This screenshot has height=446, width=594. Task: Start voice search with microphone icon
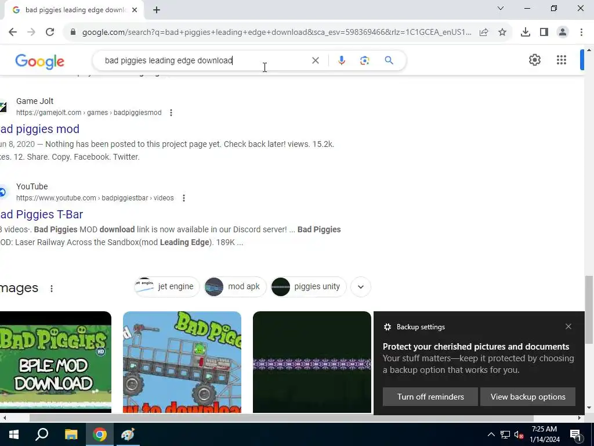pos(341,60)
